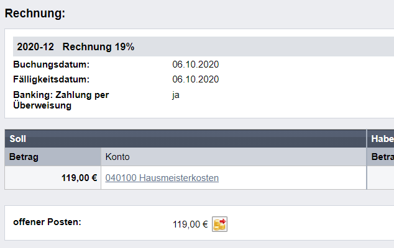Click the partially visible Haben table header

(381, 139)
